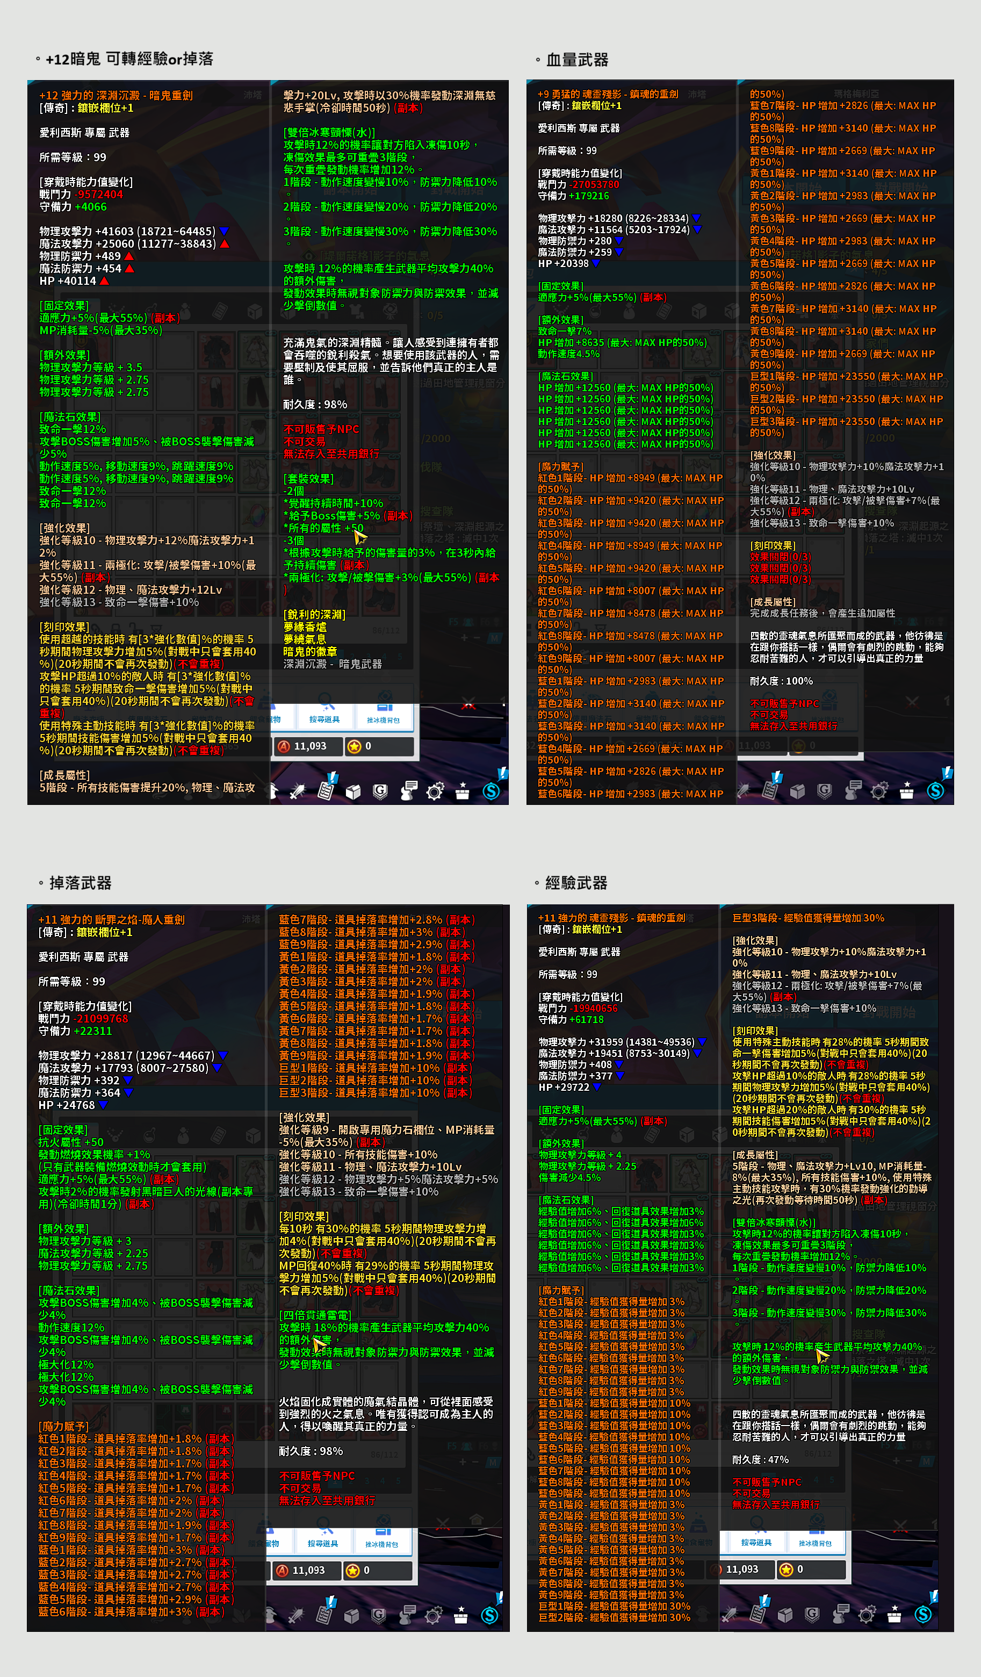Click the guild G shield in 經驗武器 panel
The image size is (981, 1677).
tap(812, 1615)
